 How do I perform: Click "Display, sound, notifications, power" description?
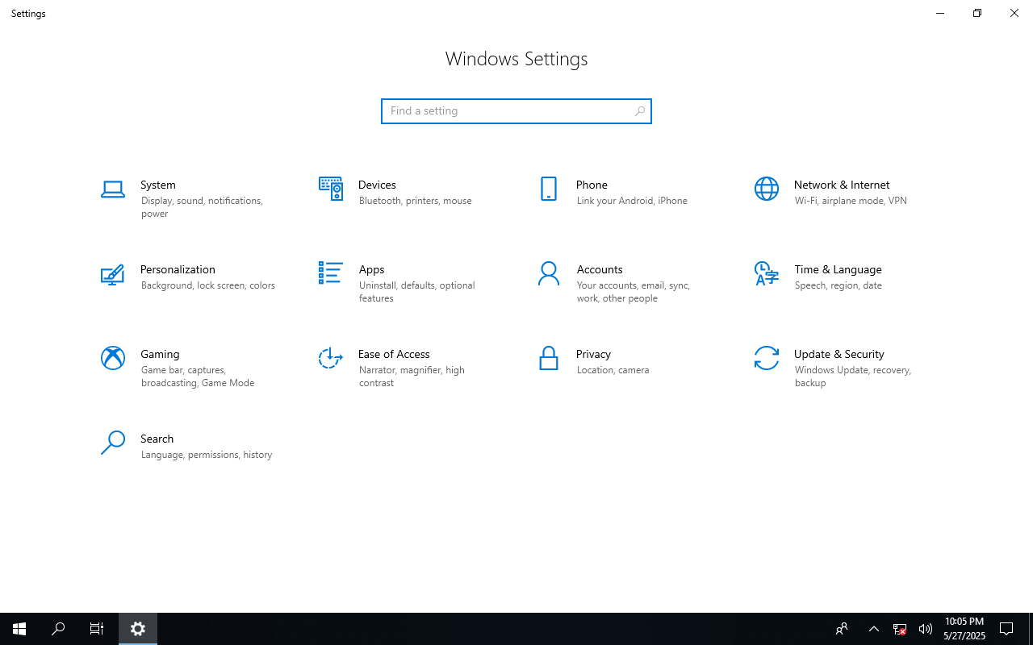tap(202, 207)
